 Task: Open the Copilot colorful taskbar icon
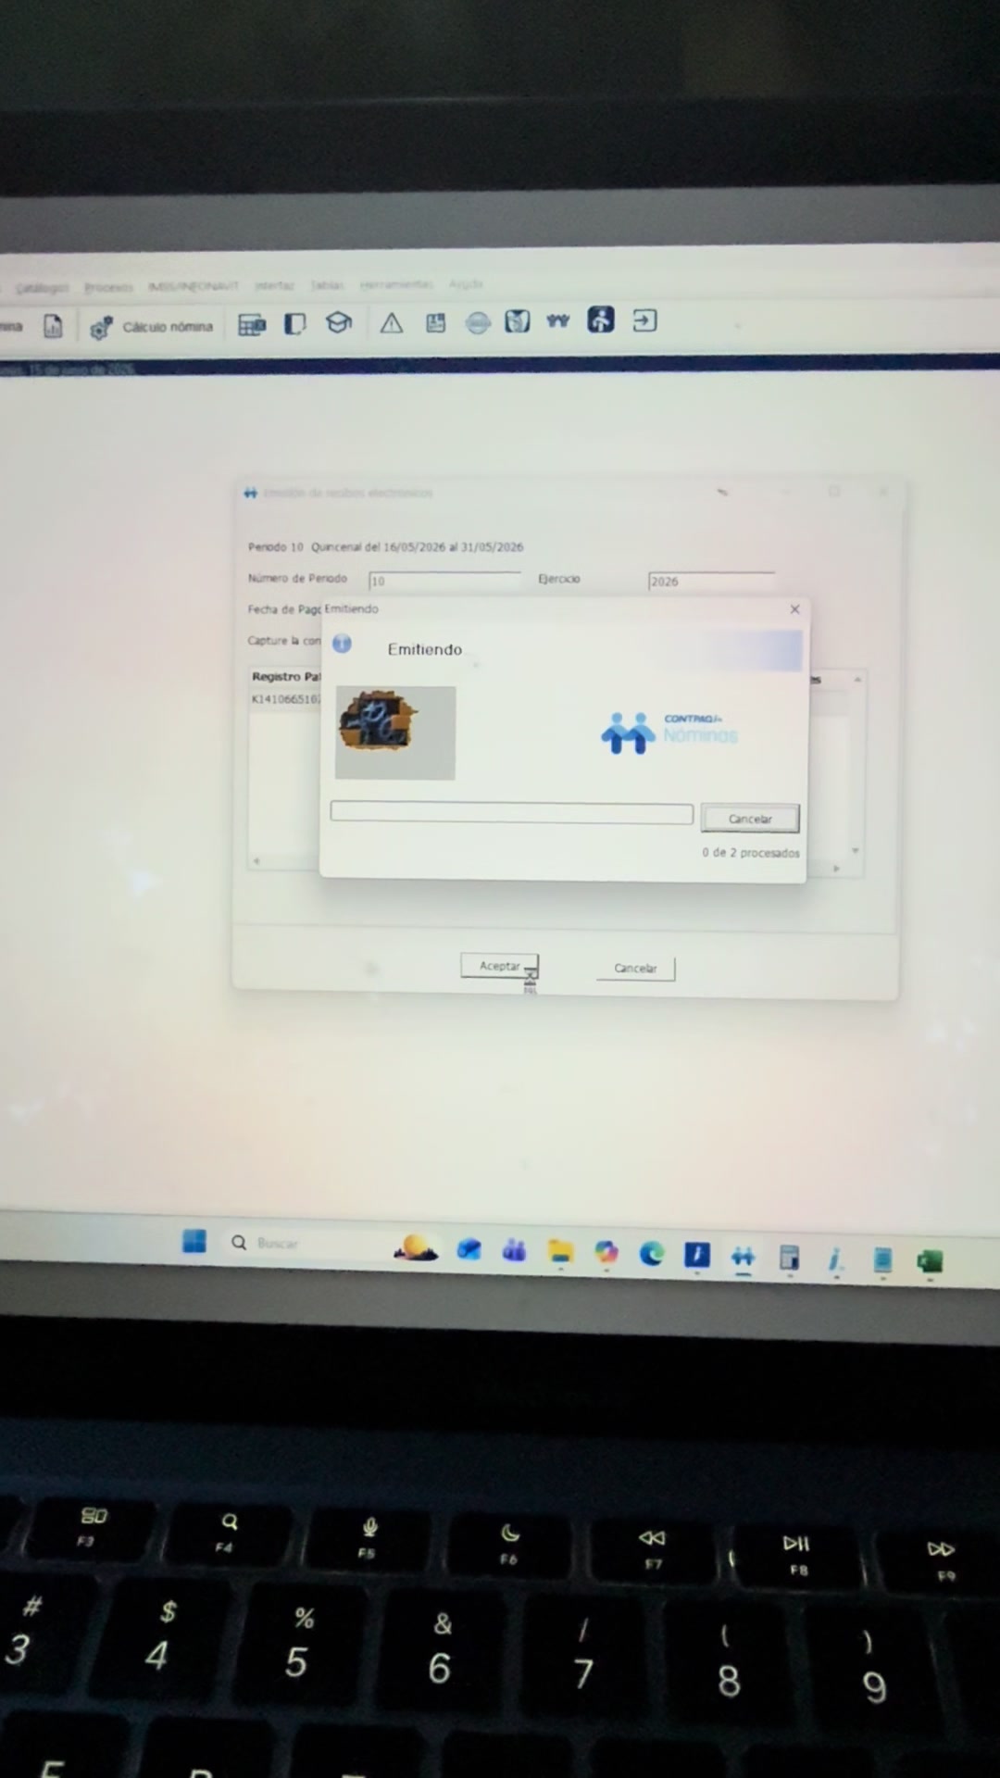[x=606, y=1253]
